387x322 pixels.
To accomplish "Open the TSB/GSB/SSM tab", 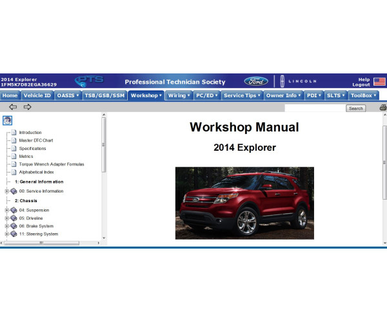I will 104,95.
